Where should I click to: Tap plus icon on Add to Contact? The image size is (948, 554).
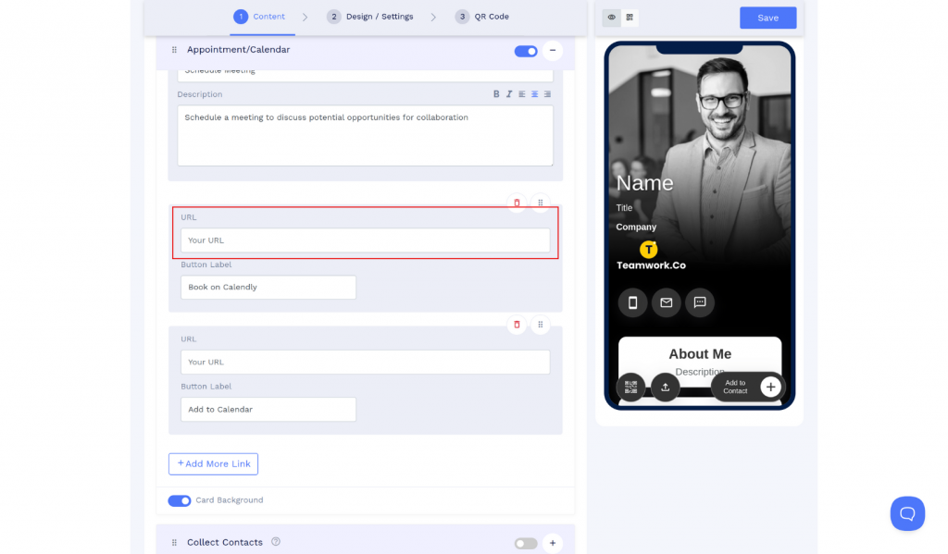pyautogui.click(x=770, y=388)
